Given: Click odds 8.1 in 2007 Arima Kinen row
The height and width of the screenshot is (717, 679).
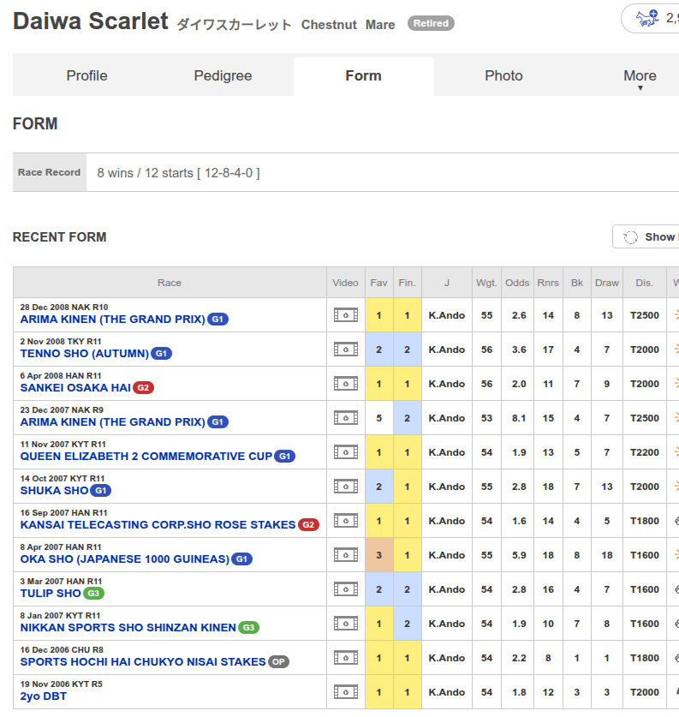Looking at the screenshot, I should pyautogui.click(x=519, y=418).
